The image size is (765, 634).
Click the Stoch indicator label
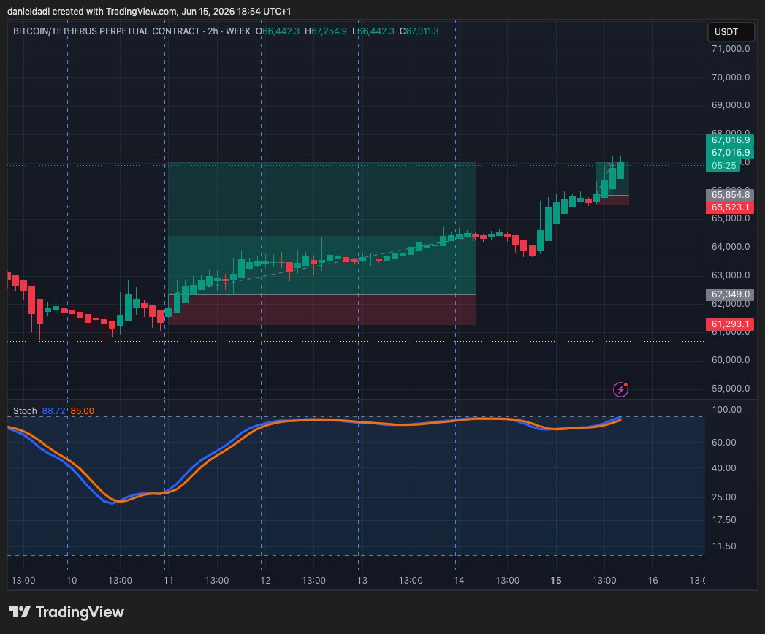point(25,411)
